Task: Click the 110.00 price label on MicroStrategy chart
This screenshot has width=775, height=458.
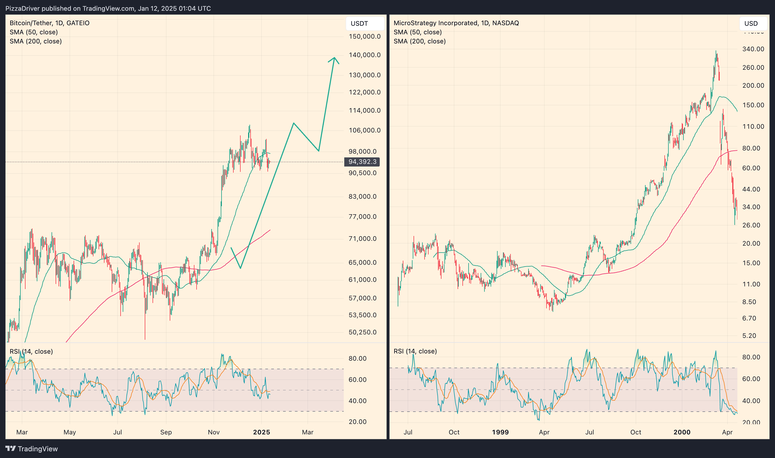Action: click(753, 127)
